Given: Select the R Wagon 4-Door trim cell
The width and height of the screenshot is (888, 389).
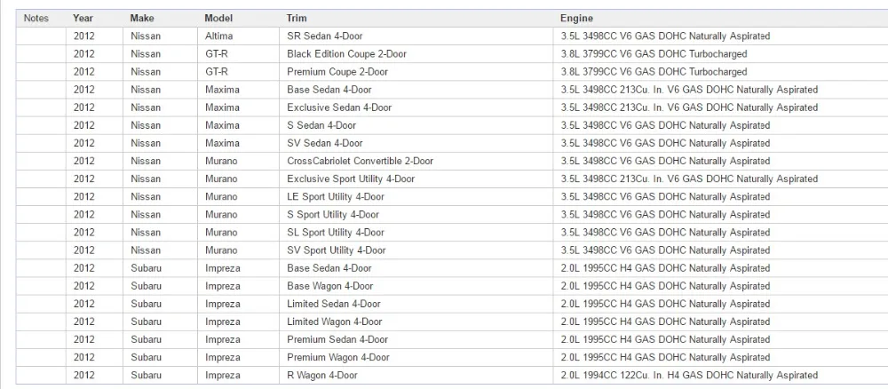Looking at the screenshot, I should (416, 375).
